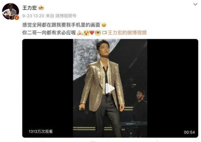Open the 王力宏的微博视频 link

(x=127, y=33)
